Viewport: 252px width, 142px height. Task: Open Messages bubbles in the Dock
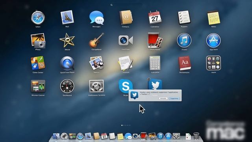pyautogui.click(x=128, y=136)
